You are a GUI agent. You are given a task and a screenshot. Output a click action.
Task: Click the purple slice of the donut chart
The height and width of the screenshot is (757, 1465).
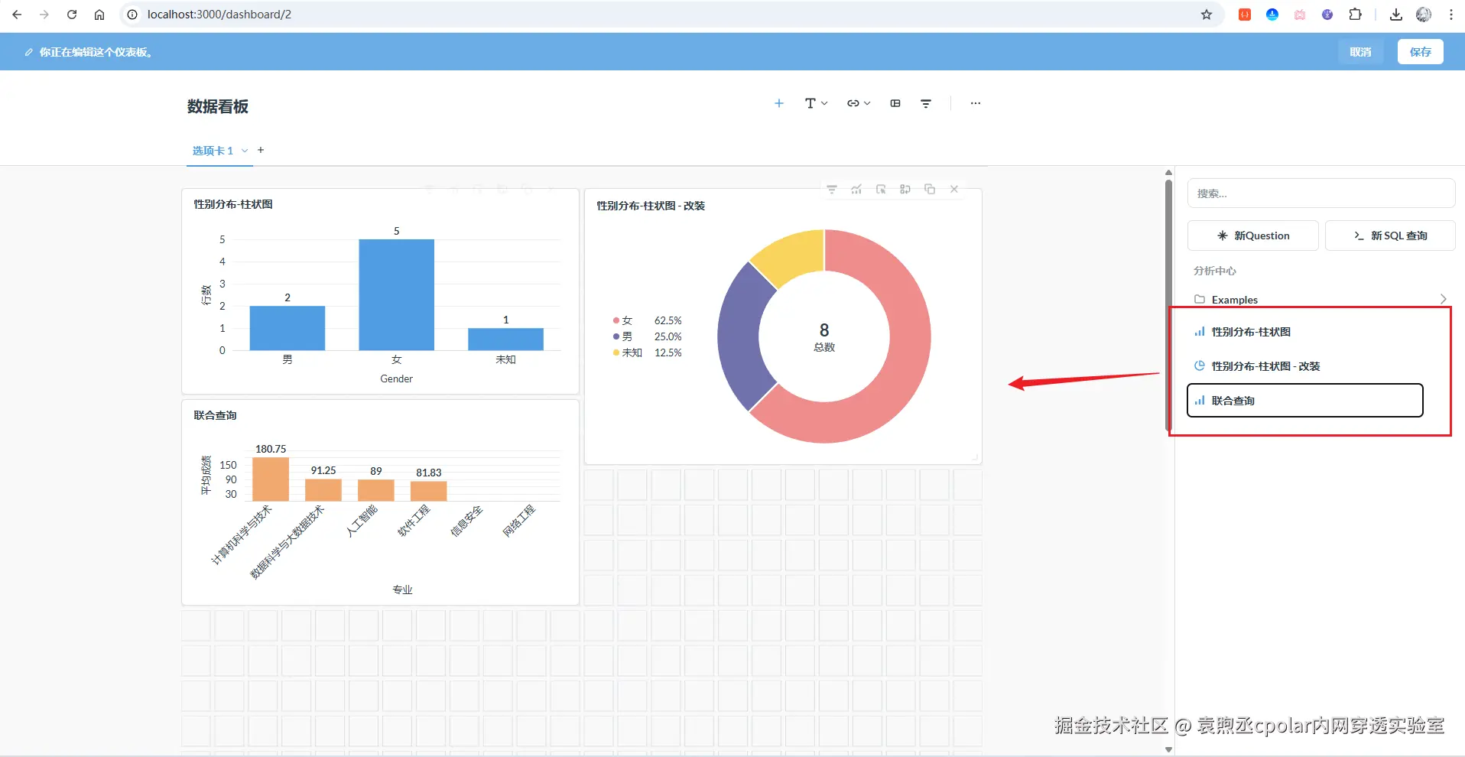(x=740, y=336)
